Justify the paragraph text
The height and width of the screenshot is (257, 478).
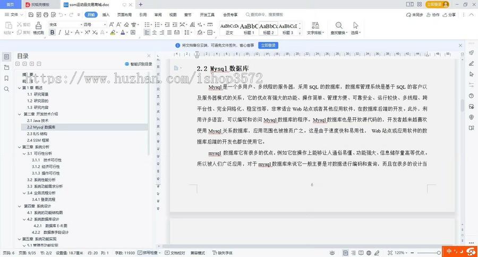pyautogui.click(x=169, y=32)
